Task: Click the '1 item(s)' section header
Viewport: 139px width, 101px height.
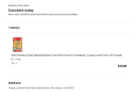Action: click(14, 28)
